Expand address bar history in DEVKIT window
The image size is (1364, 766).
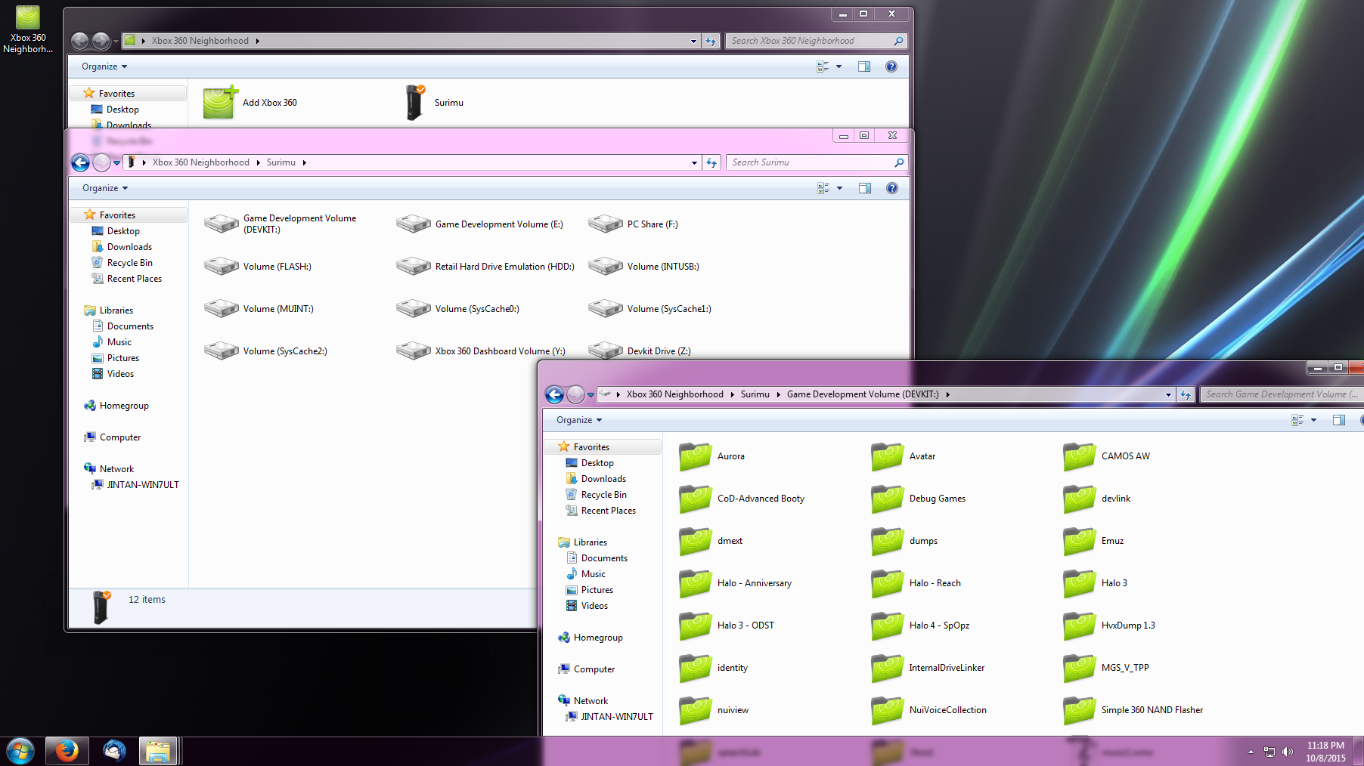pos(1168,394)
